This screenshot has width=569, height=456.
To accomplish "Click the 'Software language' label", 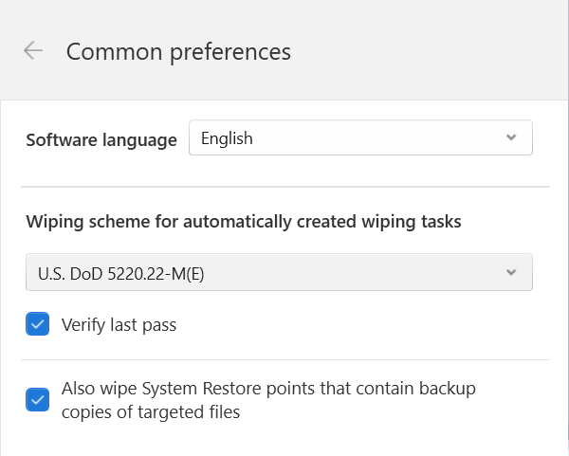I will [101, 140].
